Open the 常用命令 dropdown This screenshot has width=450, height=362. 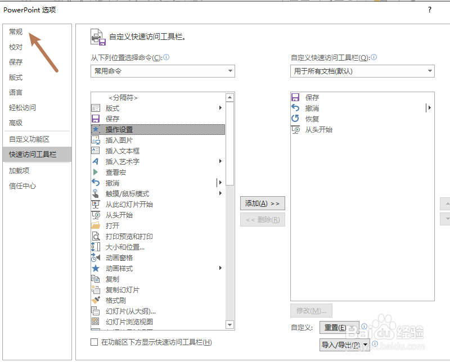(163, 71)
